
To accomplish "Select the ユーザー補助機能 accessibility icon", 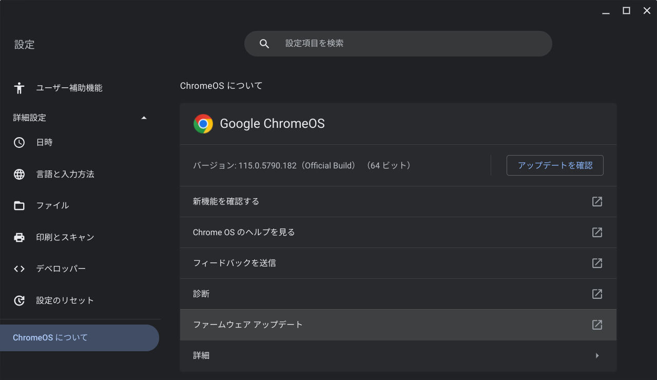I will click(x=19, y=88).
